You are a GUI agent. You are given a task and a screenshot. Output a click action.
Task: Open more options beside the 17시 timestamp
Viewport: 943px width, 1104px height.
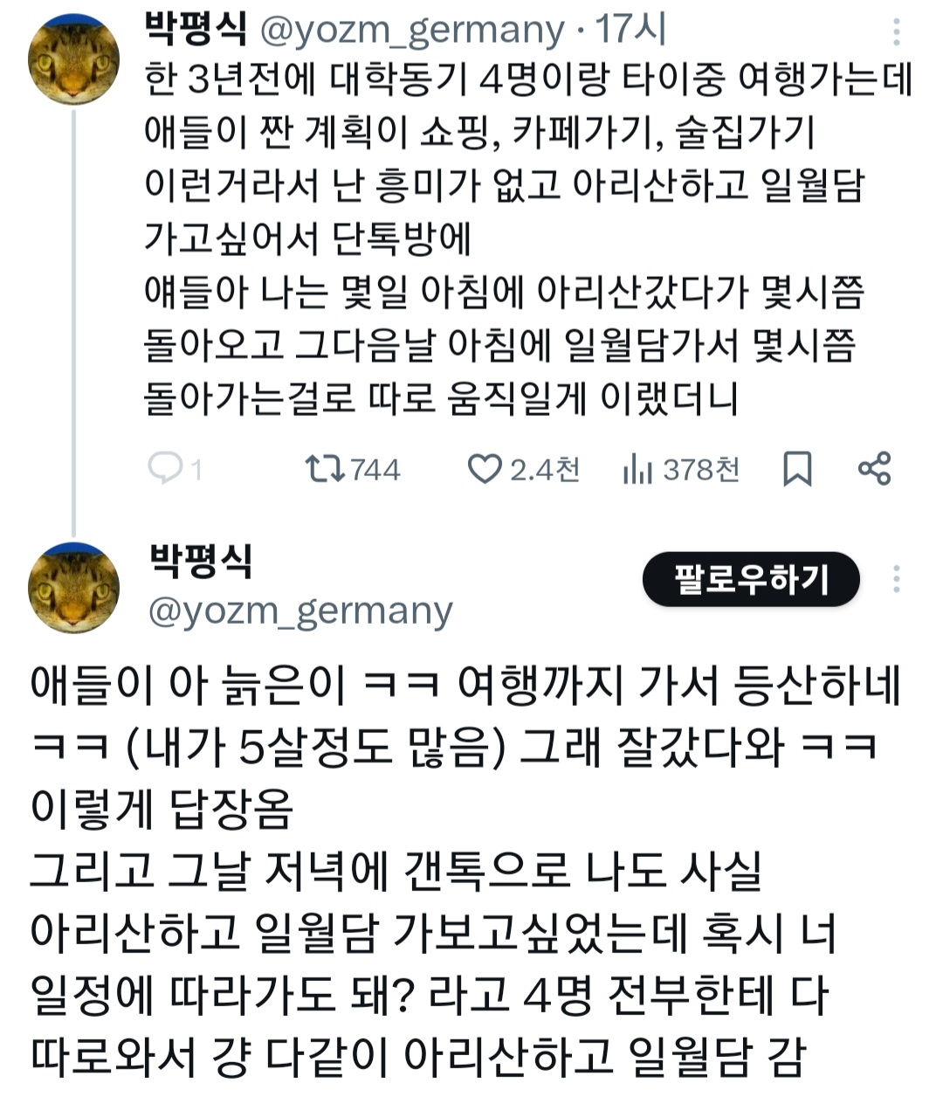[897, 33]
